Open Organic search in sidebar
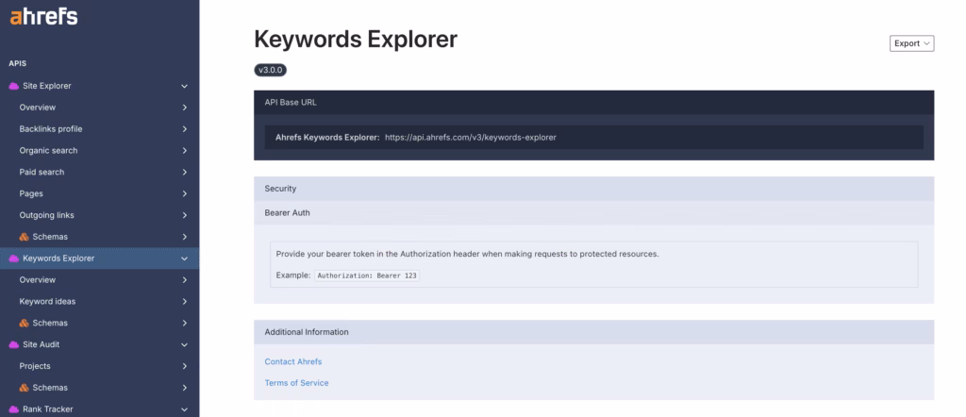The image size is (966, 417). coord(48,151)
